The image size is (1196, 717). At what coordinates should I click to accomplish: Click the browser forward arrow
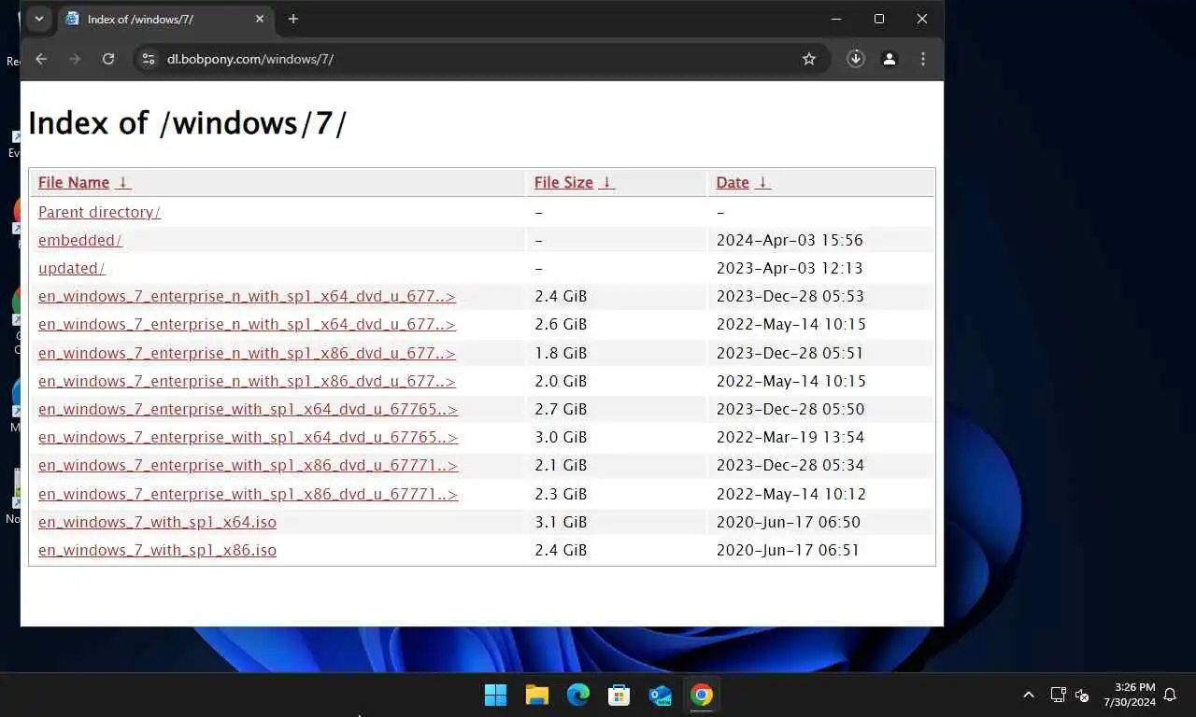tap(75, 59)
